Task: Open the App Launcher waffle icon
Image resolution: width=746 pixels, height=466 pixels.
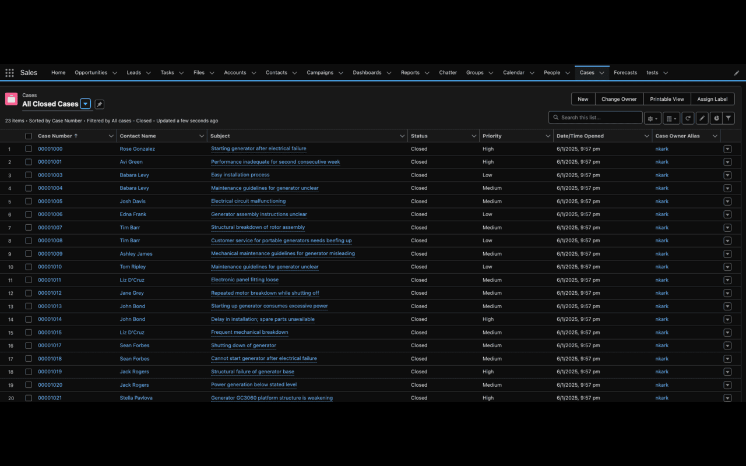Action: tap(9, 72)
